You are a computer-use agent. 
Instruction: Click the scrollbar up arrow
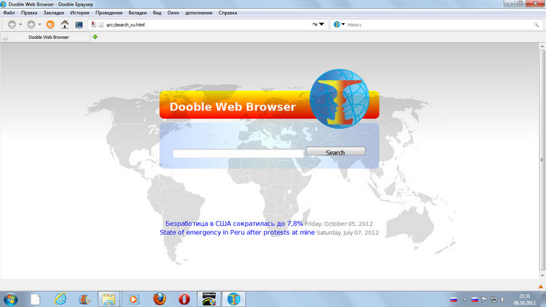tap(542, 46)
